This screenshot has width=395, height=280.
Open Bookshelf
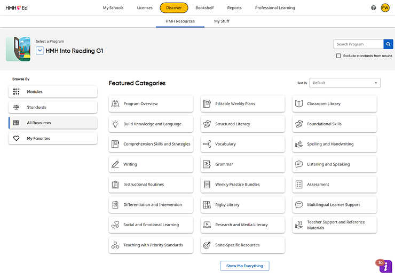[x=204, y=8]
